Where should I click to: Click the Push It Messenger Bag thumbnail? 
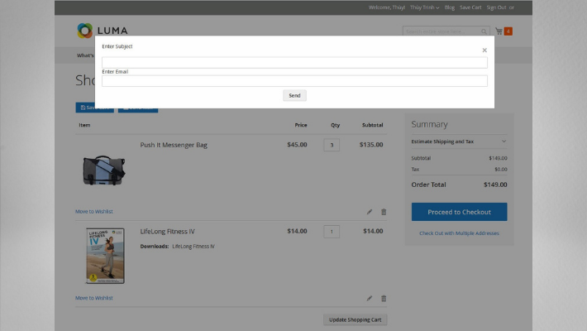coord(104,170)
